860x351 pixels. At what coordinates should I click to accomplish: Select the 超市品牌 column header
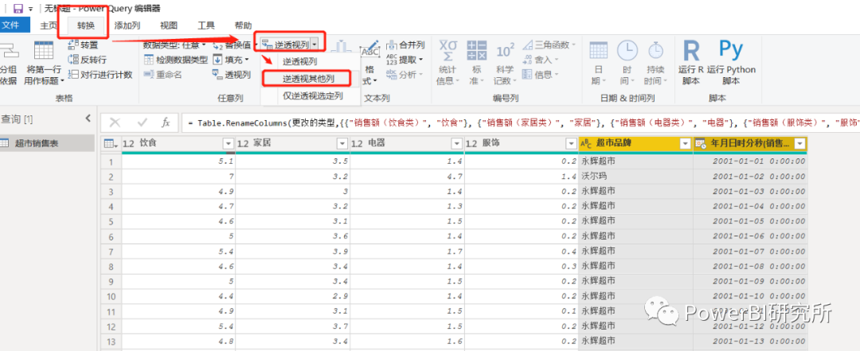point(635,144)
